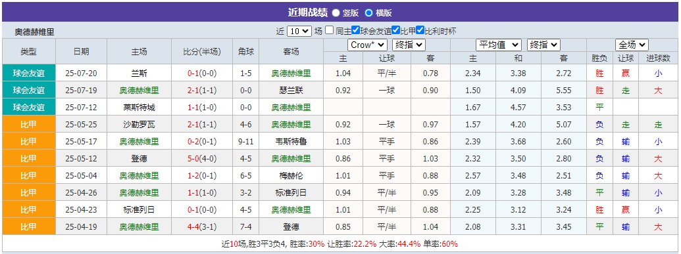This screenshot has height=254, width=681.
Task: Click score 4-4(3-1) in 25-04-19 row
Action: (202, 226)
